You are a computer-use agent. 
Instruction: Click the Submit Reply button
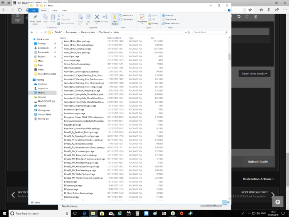click(x=258, y=162)
